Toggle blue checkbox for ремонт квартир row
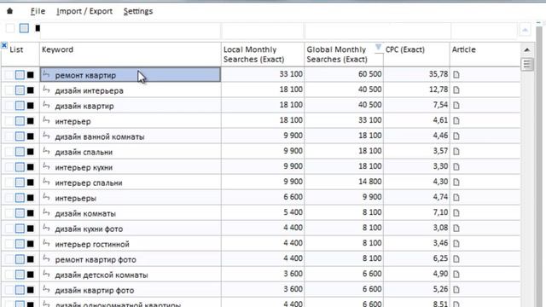 click(x=20, y=75)
